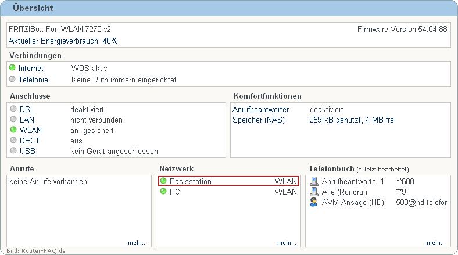Click the 'AVM Ansage (HD)' phonebook entry

(x=353, y=203)
